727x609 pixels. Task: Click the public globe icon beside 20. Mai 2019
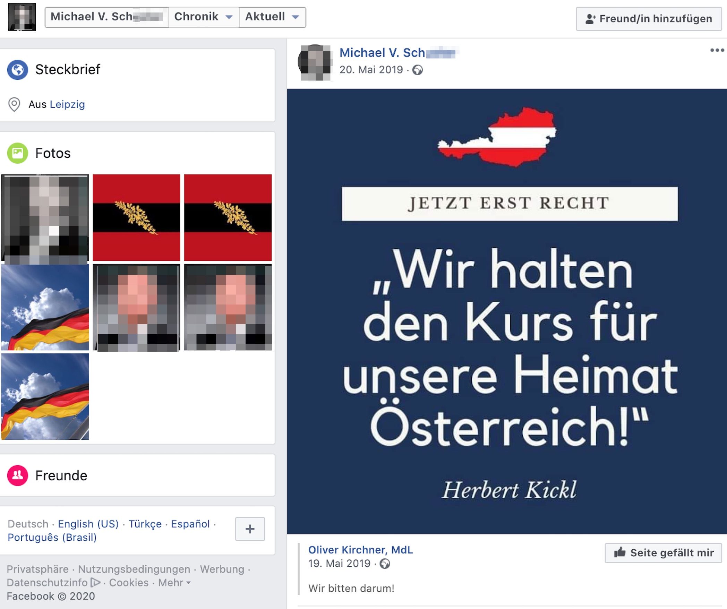[418, 70]
